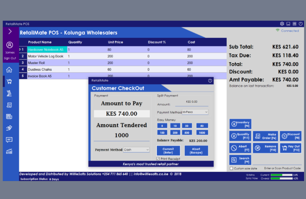Open the ledger book icon in sidebar

[9, 116]
